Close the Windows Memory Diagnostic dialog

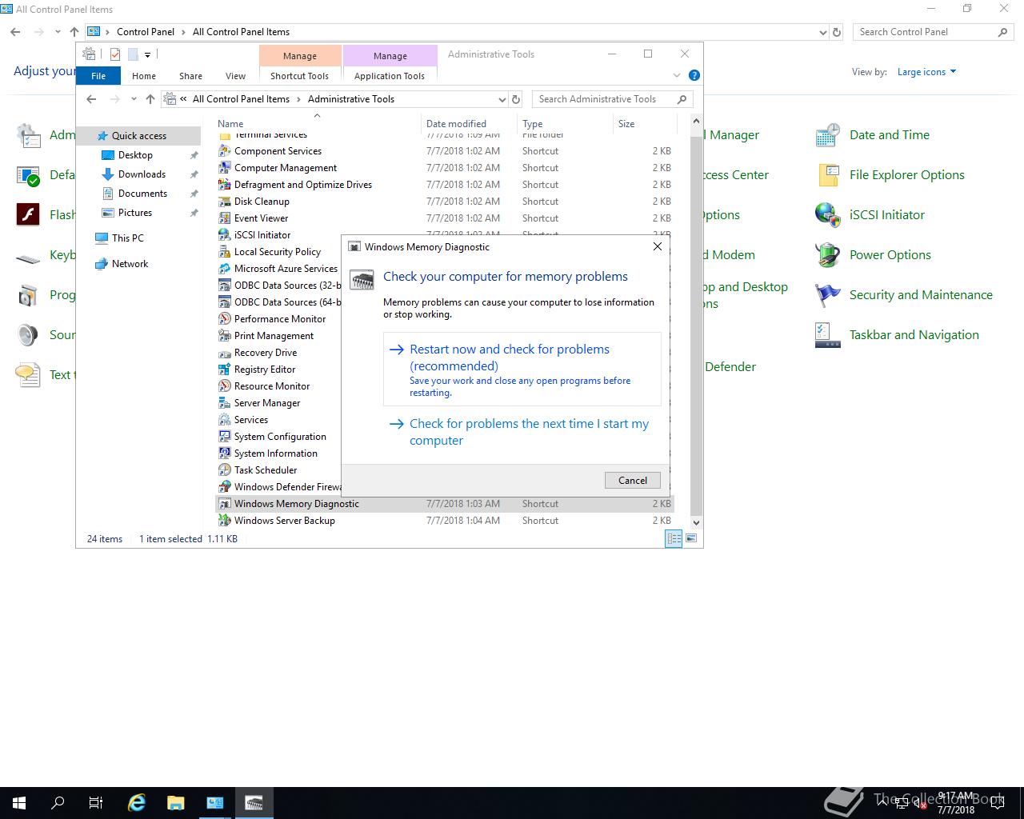point(658,246)
